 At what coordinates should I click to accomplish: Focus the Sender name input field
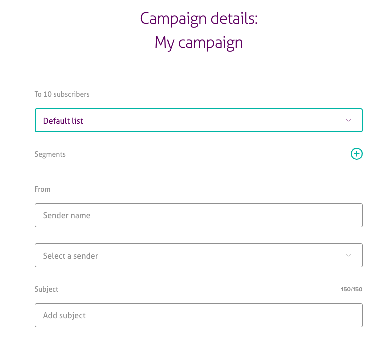(x=198, y=215)
